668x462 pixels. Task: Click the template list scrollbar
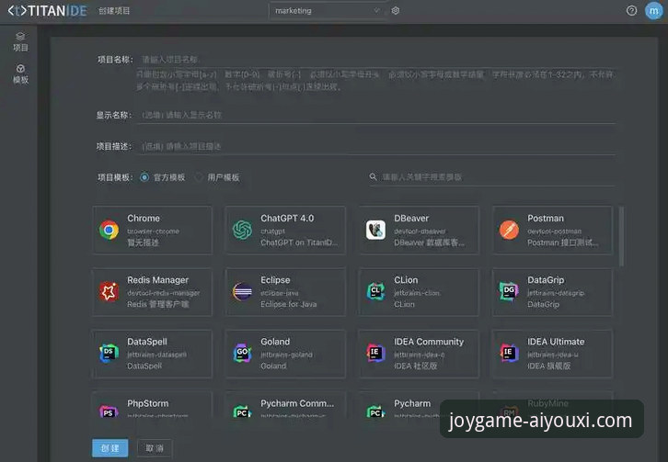click(x=622, y=237)
